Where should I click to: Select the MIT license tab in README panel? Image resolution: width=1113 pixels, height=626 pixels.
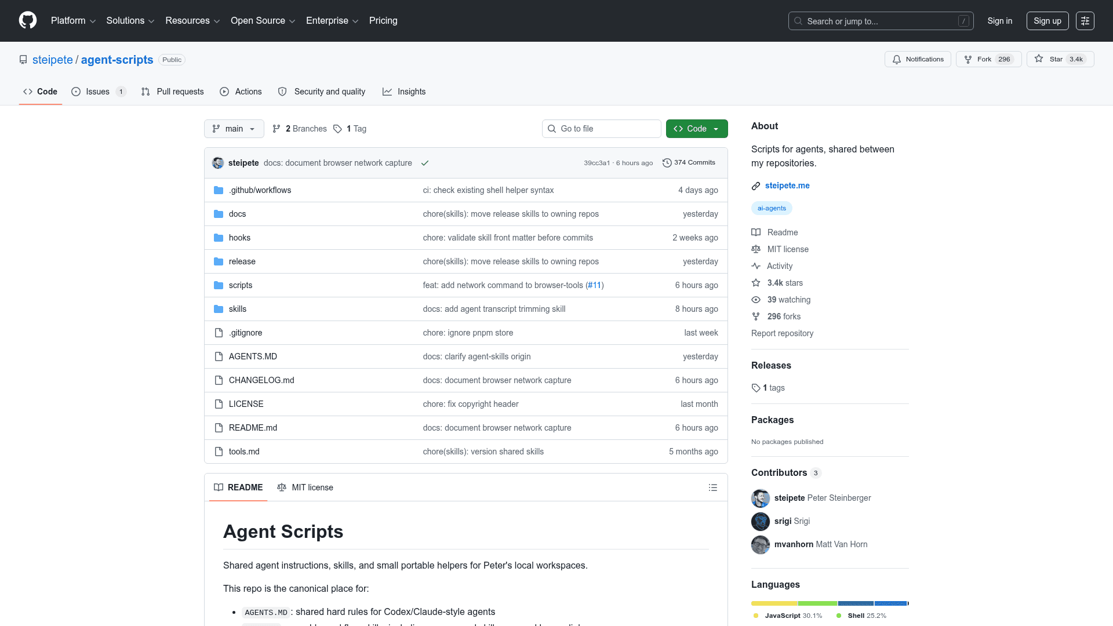(305, 487)
